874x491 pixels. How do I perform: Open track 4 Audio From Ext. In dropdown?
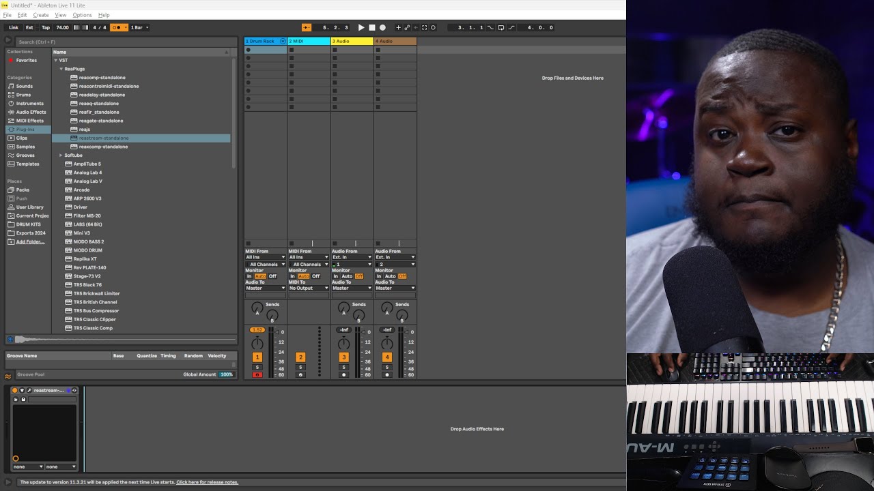[x=395, y=257]
